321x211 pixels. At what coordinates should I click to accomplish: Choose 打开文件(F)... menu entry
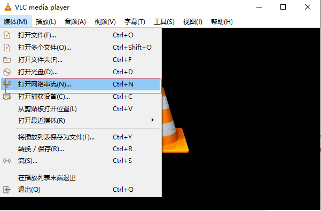pyautogui.click(x=81, y=35)
